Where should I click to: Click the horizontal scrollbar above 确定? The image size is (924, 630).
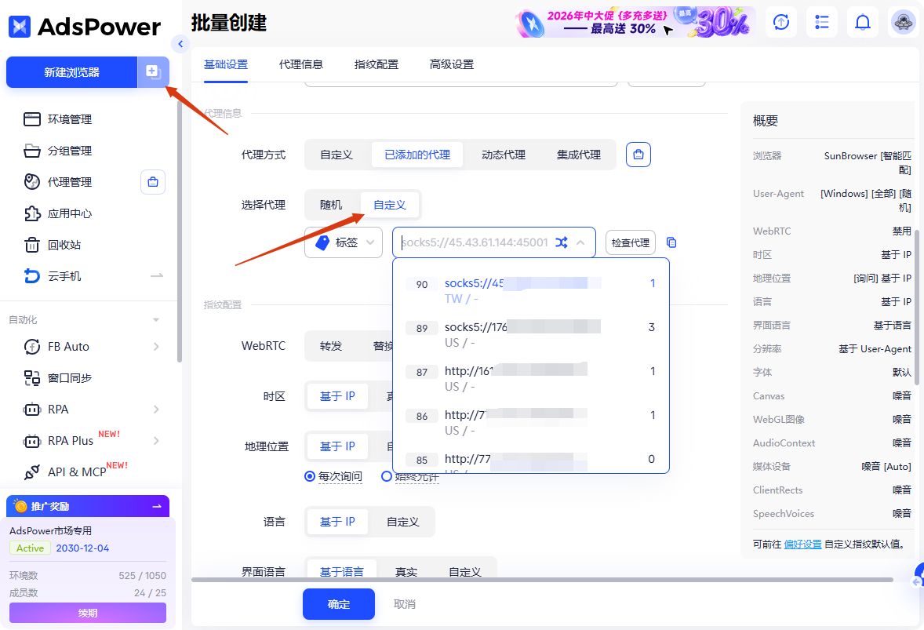pyautogui.click(x=542, y=579)
